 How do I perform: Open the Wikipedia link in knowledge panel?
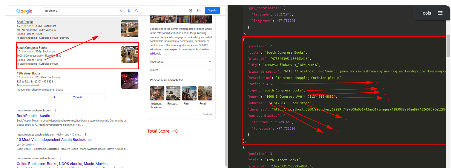(x=155, y=54)
